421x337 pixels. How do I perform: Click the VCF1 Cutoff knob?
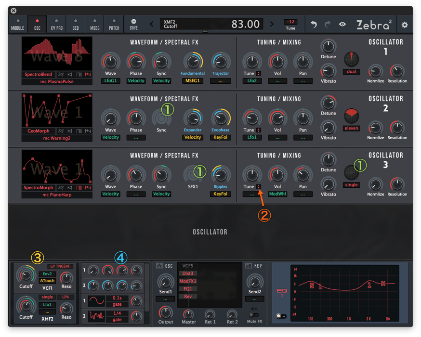pyautogui.click(x=26, y=275)
